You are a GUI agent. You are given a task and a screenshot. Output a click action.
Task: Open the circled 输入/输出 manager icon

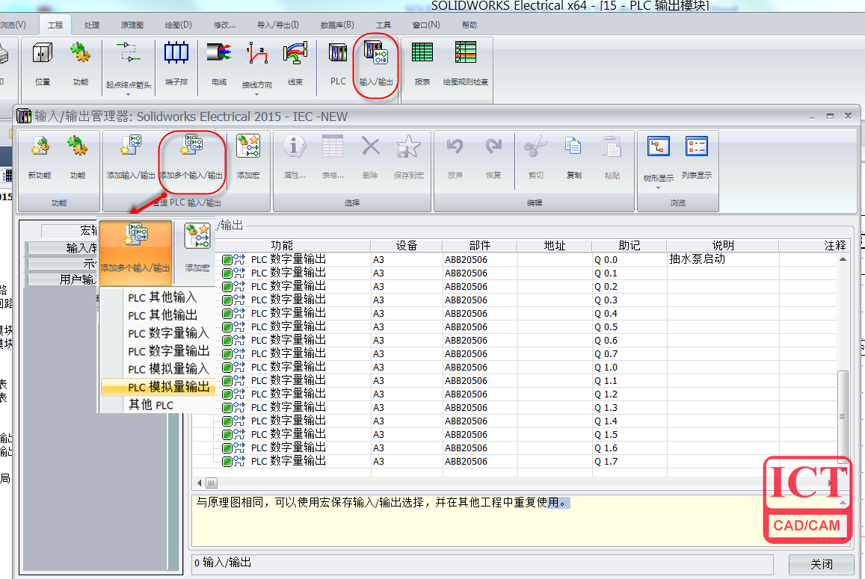(375, 60)
